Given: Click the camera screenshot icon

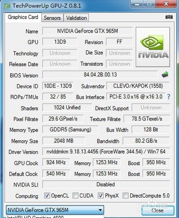Looking at the screenshot, I should [169, 17].
